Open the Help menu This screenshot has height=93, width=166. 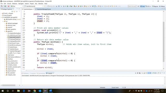click(x=46, y=4)
